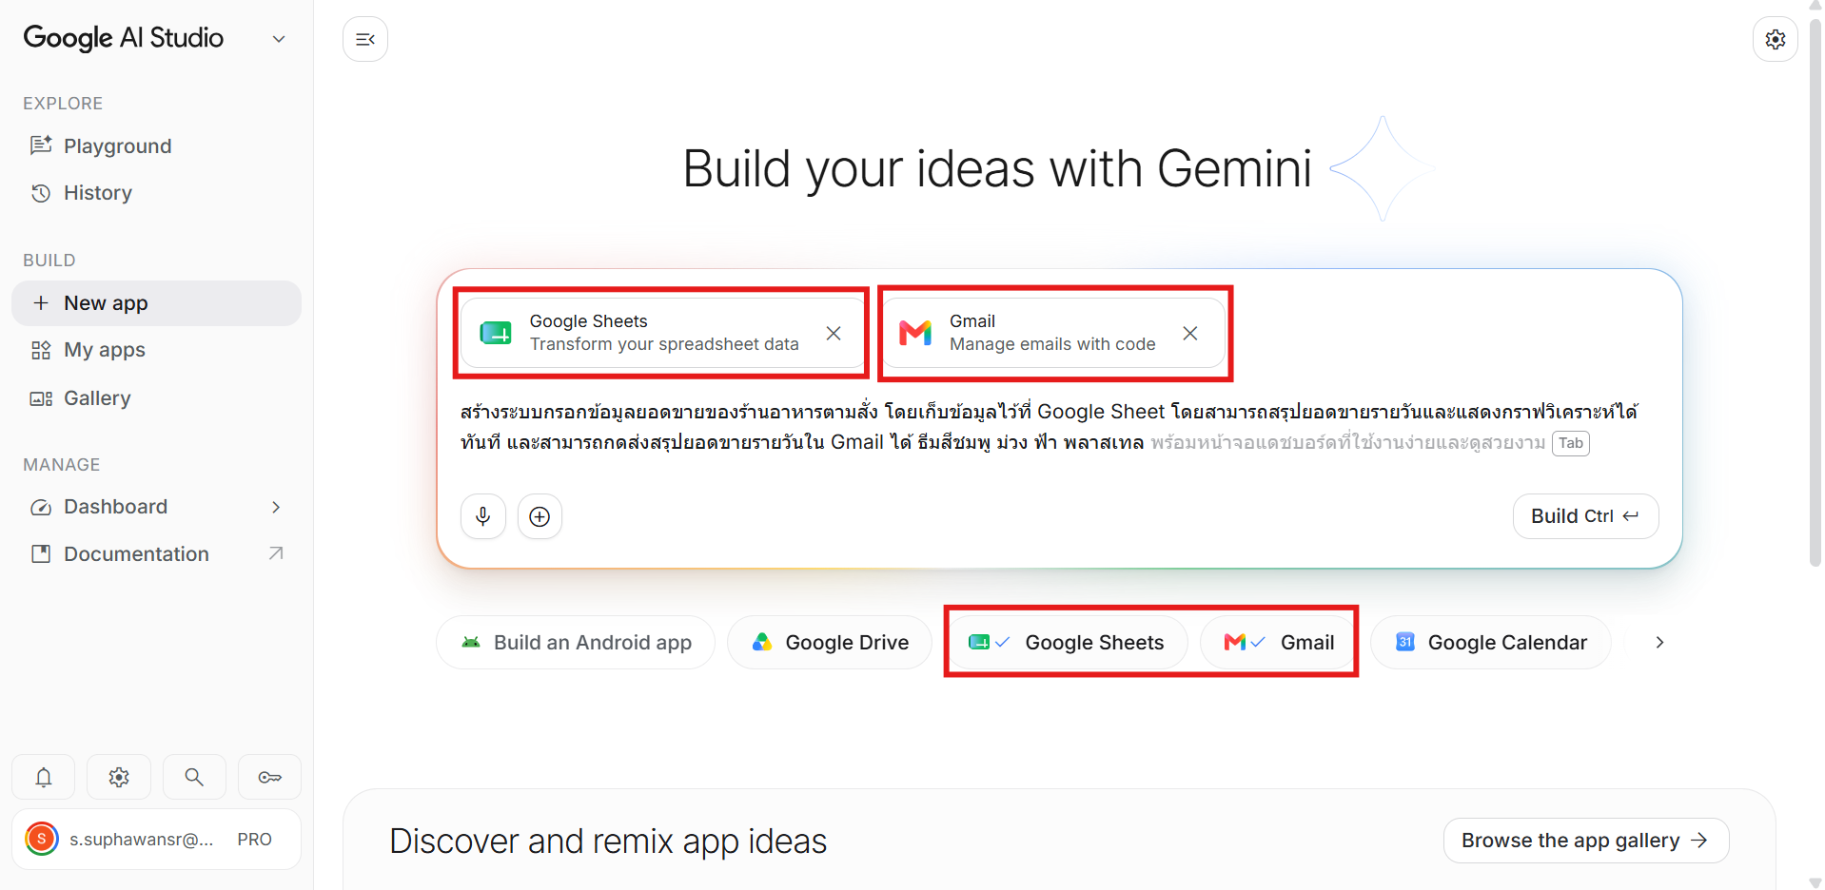This screenshot has height=890, width=1825.
Task: Accept suggestion with the Tab key hint
Action: (x=1570, y=443)
